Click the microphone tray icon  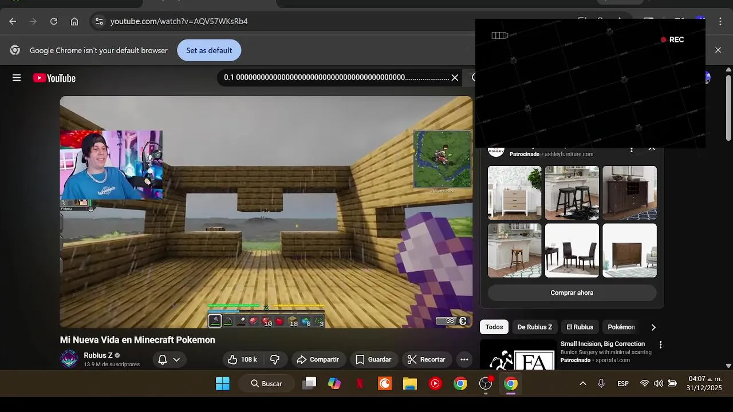coord(601,383)
